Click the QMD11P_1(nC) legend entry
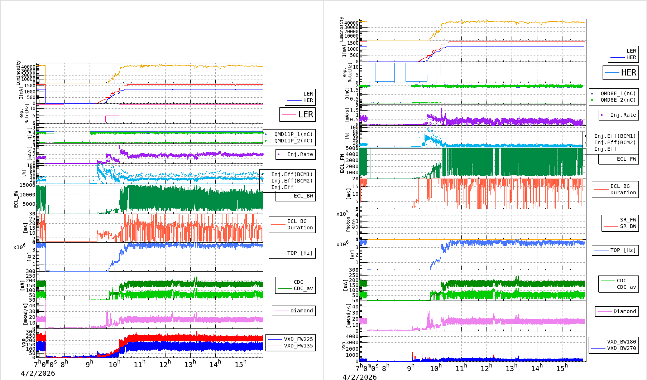The width and height of the screenshot is (647, 380). tap(293, 134)
